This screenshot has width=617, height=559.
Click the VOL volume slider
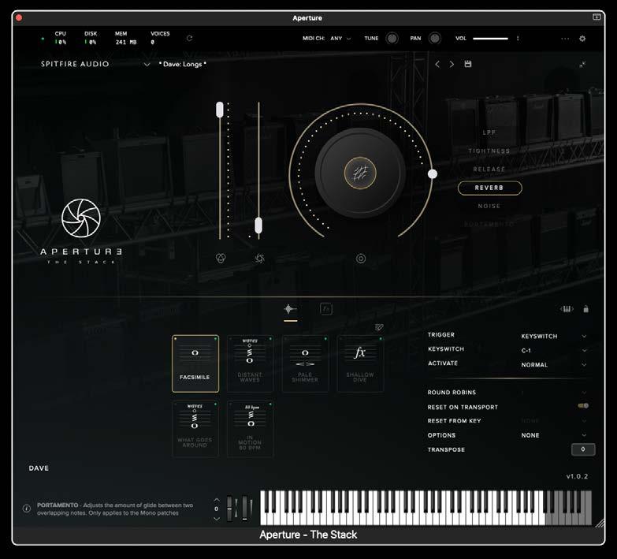[490, 39]
